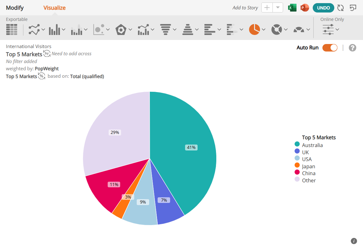This screenshot has height=246, width=363.
Task: Open the Add to Story dropdown arrow
Action: click(x=278, y=7)
